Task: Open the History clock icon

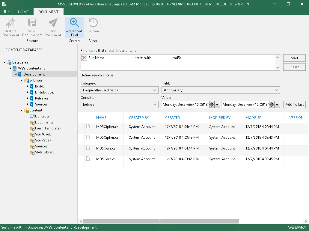Action: (x=93, y=23)
